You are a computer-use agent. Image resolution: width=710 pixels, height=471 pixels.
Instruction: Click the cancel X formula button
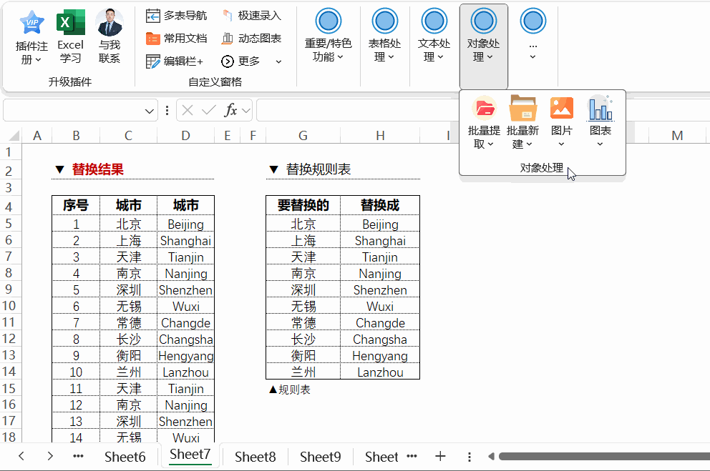(x=188, y=110)
